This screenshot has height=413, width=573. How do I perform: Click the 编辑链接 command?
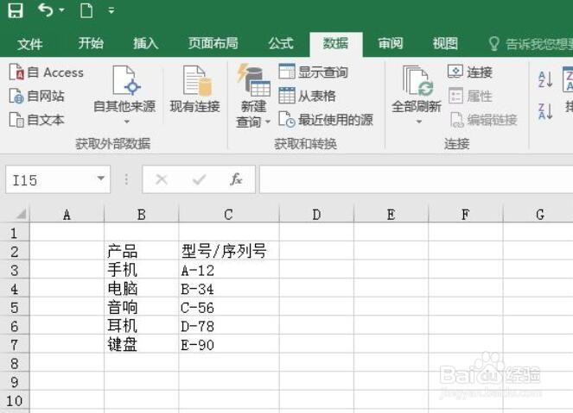click(x=483, y=120)
